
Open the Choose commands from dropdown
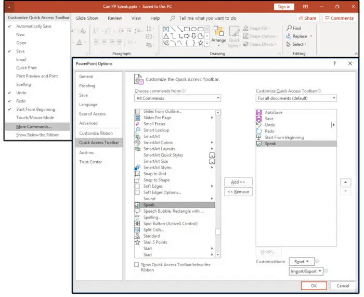(x=177, y=98)
